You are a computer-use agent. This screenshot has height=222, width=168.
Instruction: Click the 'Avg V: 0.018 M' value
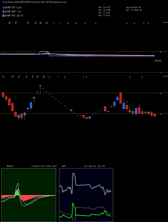(133, 7)
